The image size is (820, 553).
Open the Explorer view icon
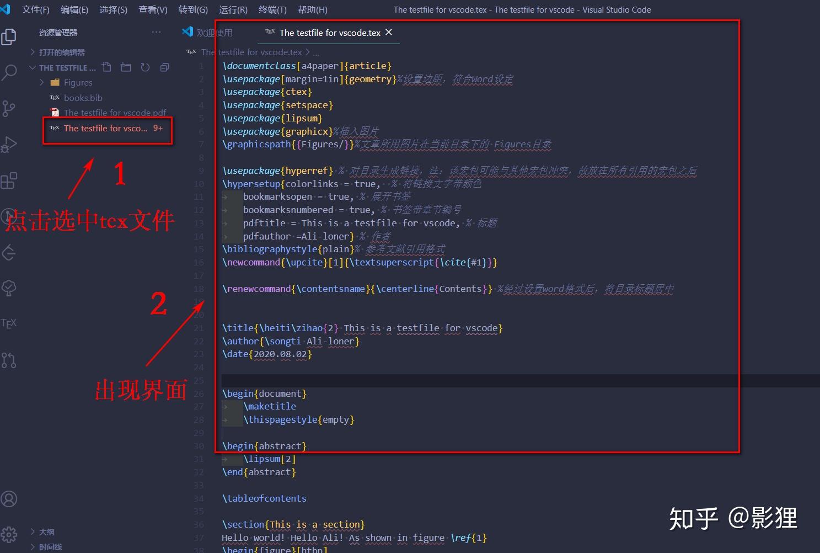point(9,36)
